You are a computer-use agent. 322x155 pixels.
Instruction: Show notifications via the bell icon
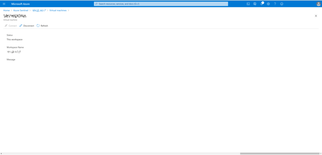click(x=262, y=4)
